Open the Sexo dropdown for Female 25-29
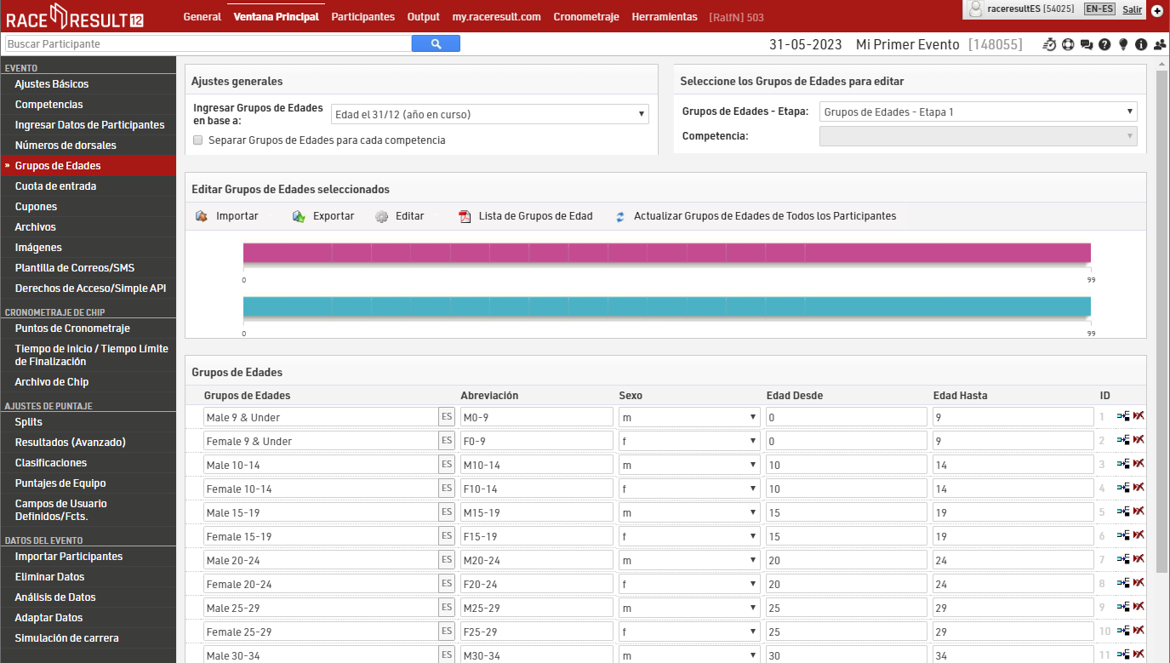The image size is (1170, 663). coord(689,632)
